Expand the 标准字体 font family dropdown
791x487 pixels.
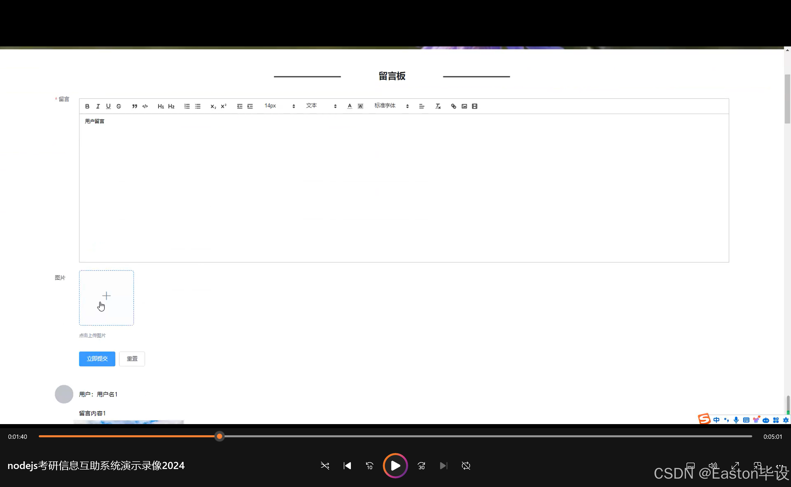pyautogui.click(x=391, y=106)
